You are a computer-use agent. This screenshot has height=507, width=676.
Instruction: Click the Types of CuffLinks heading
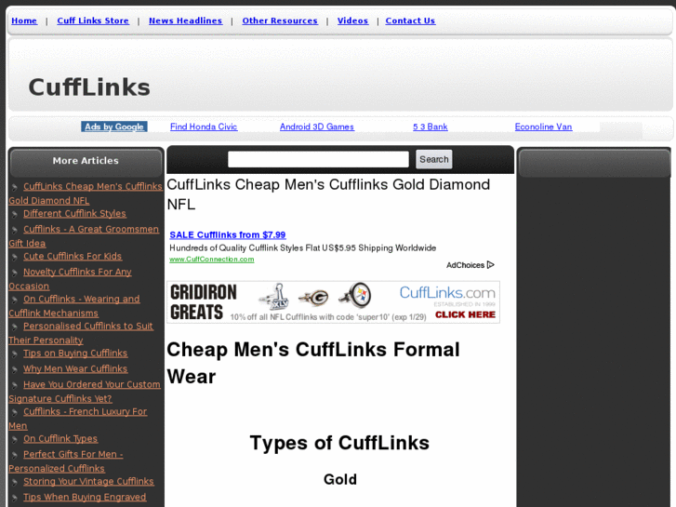(339, 443)
